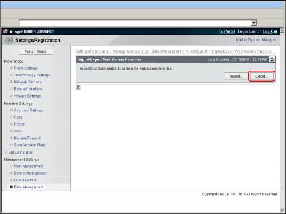Click the scrollbar down arrow at bottom right
This screenshot has width=286, height=214.
(x=282, y=210)
